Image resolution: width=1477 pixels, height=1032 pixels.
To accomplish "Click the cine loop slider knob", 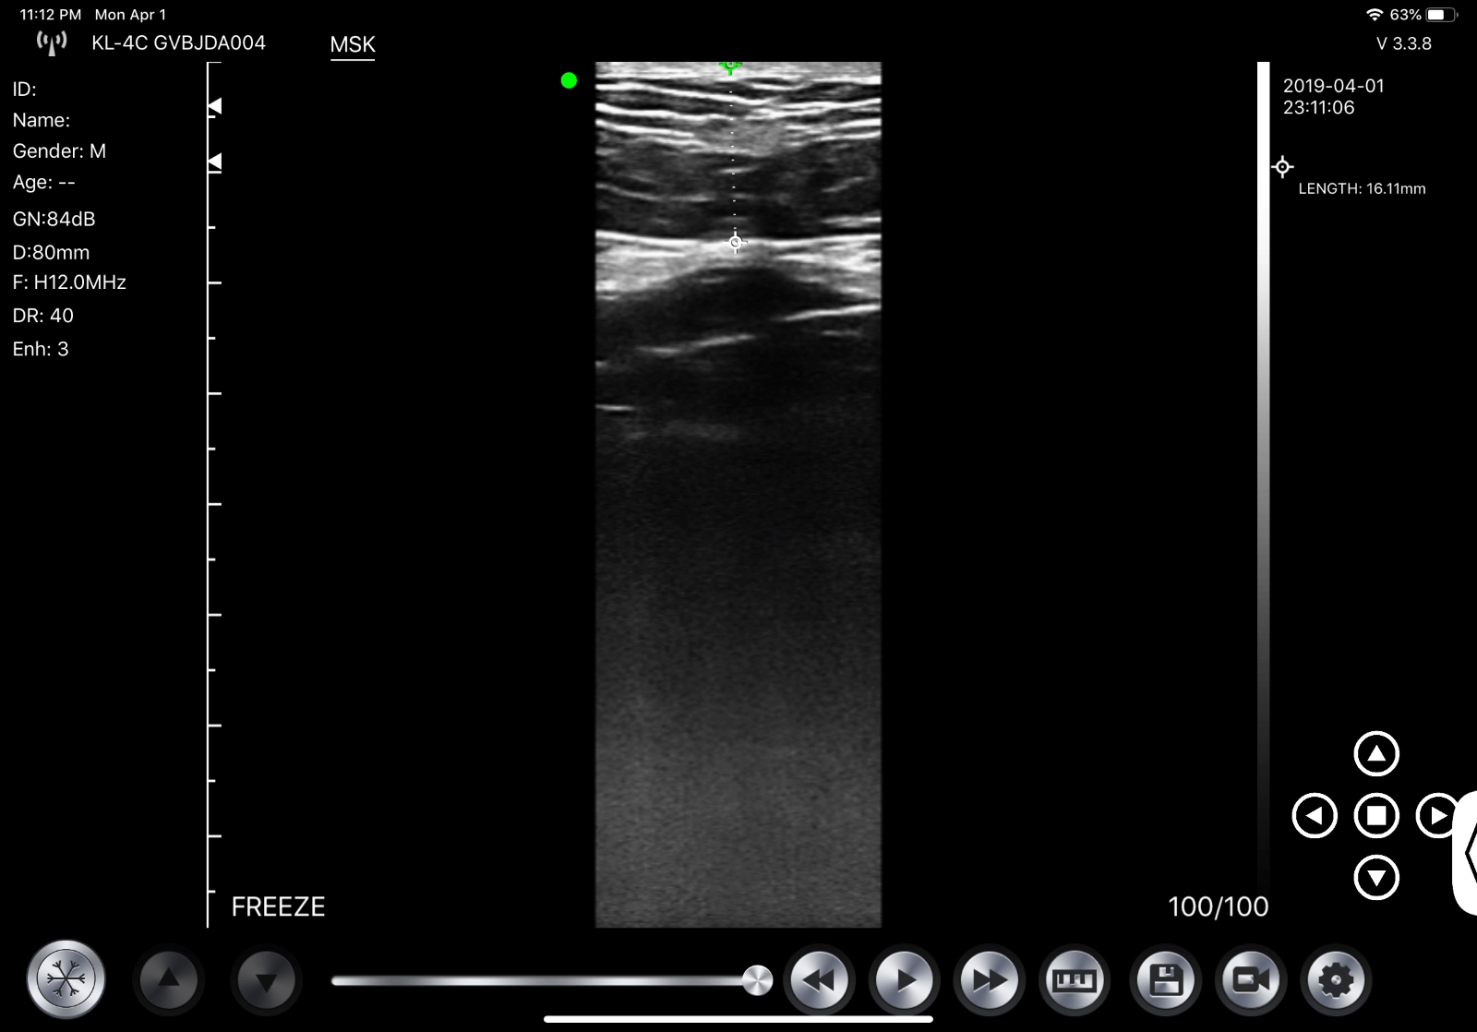I will pyautogui.click(x=757, y=980).
